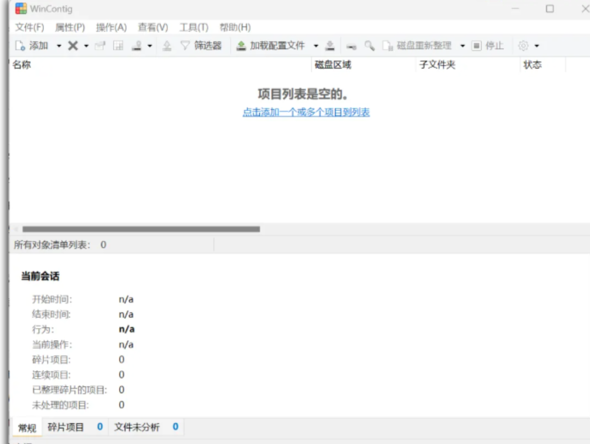Click the 停止 stop button text
The height and width of the screenshot is (444, 590).
coord(494,46)
